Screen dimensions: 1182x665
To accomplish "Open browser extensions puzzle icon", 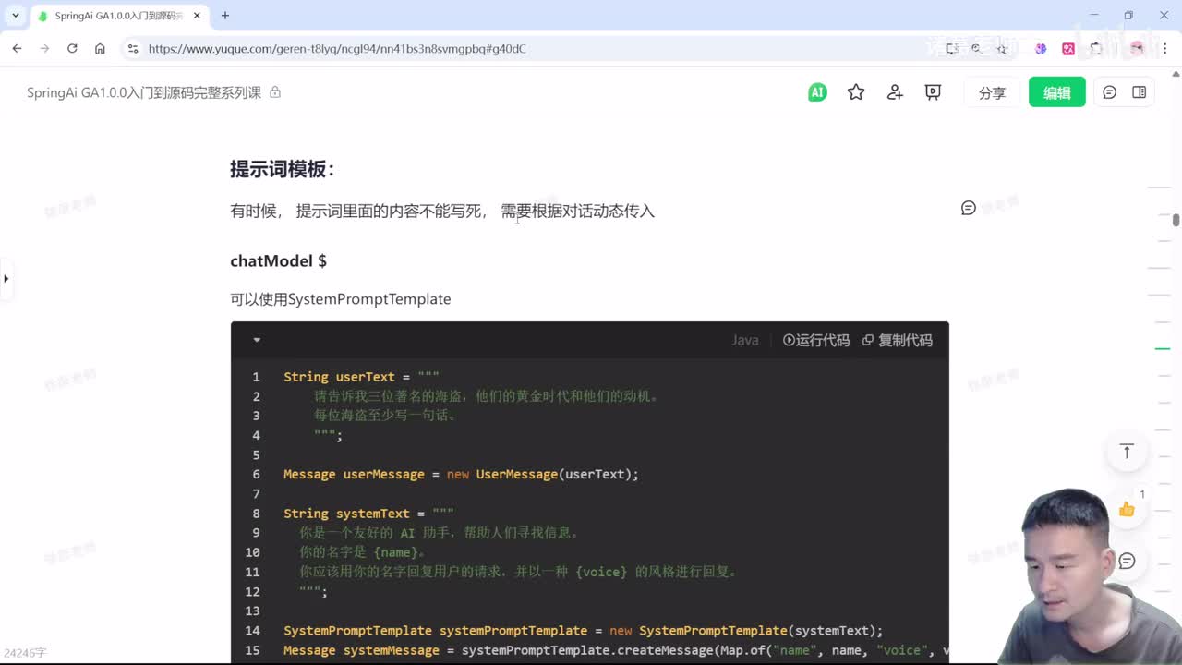I will [x=1096, y=48].
